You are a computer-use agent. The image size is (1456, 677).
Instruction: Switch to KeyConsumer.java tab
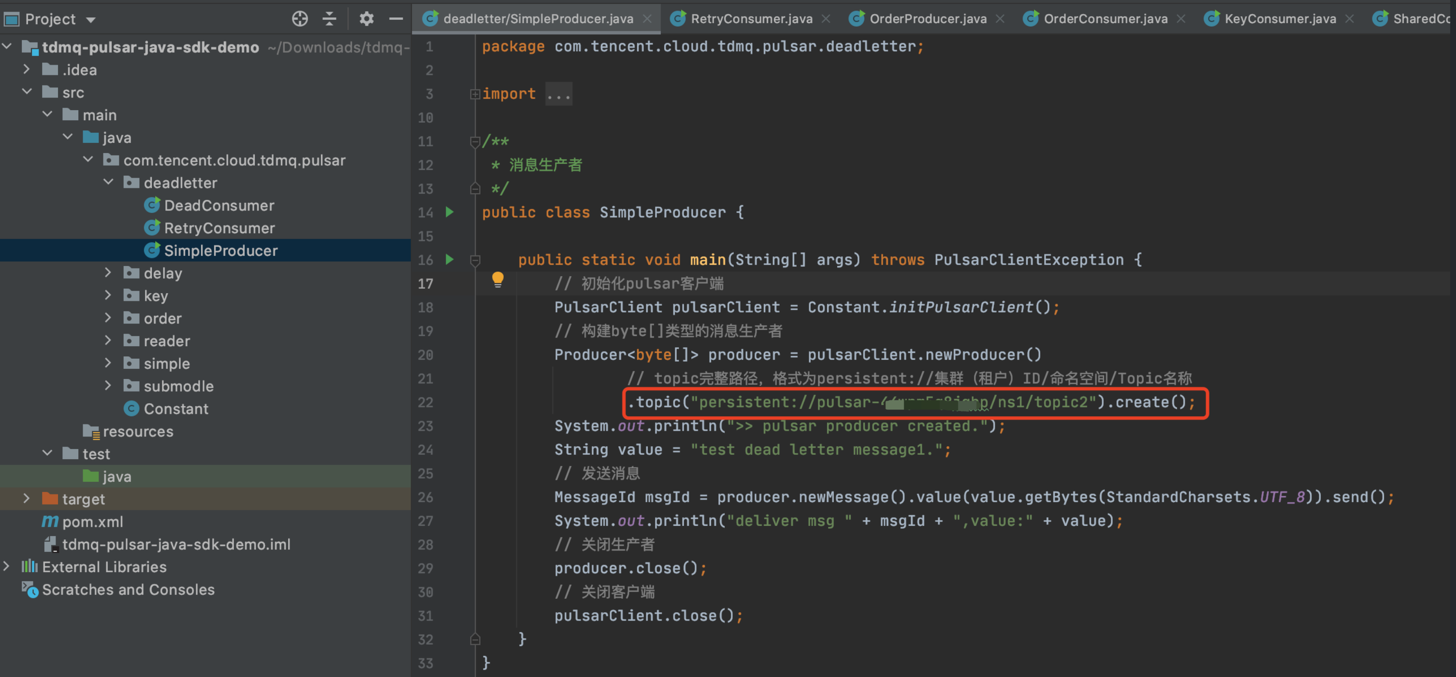coord(1280,19)
